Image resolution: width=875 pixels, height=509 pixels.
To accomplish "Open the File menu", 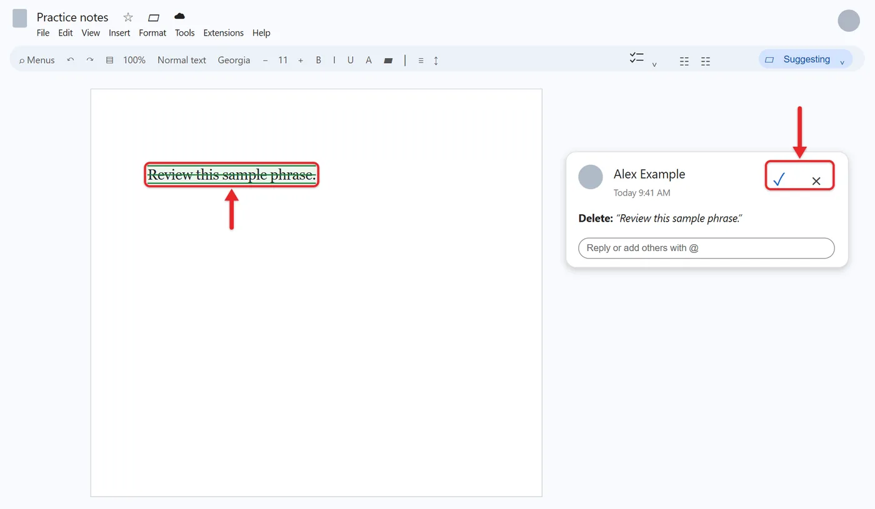I will point(43,33).
